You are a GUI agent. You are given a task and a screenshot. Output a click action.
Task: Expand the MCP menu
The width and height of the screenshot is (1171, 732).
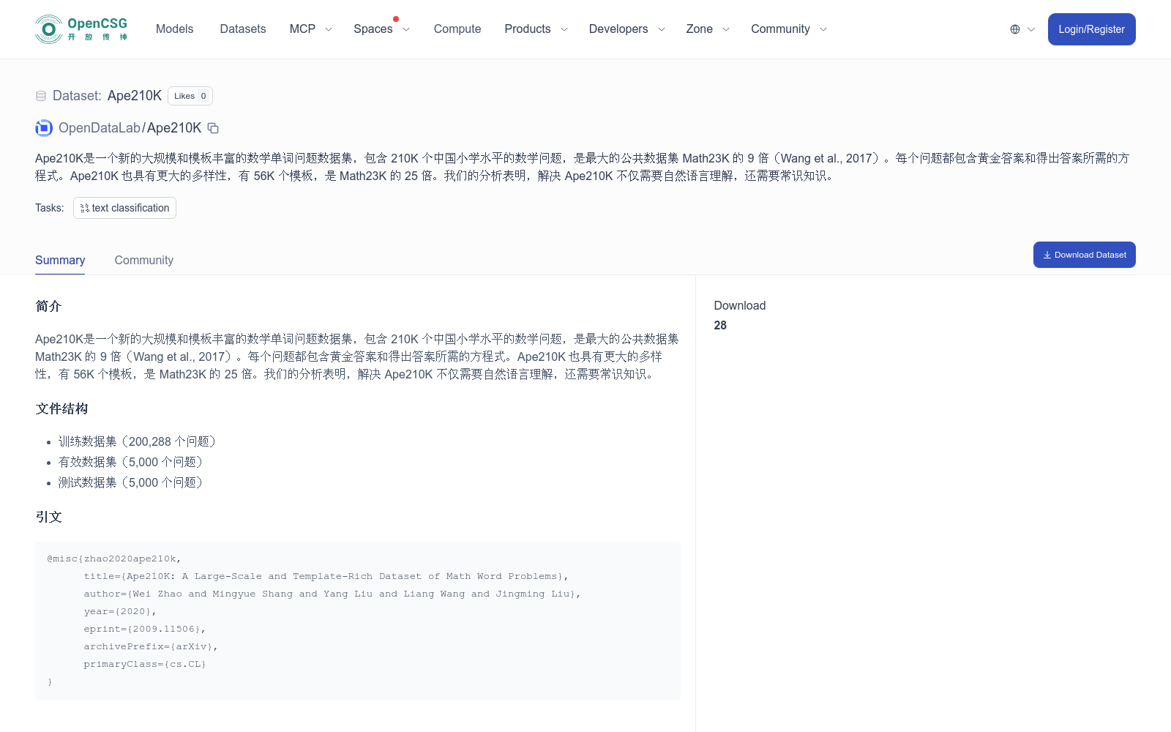(311, 29)
